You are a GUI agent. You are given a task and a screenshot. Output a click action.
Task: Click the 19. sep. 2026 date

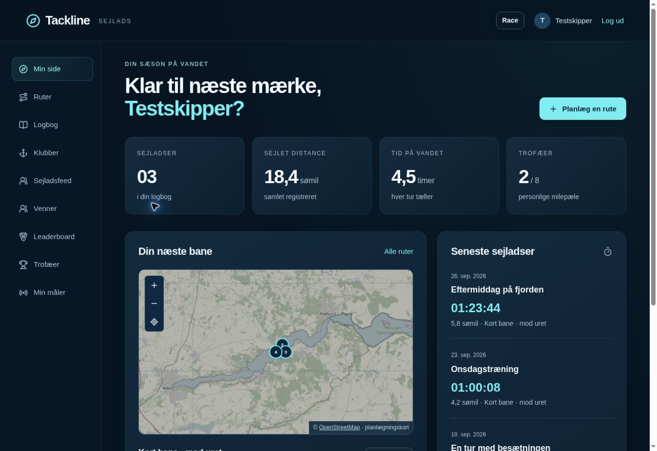(468, 434)
